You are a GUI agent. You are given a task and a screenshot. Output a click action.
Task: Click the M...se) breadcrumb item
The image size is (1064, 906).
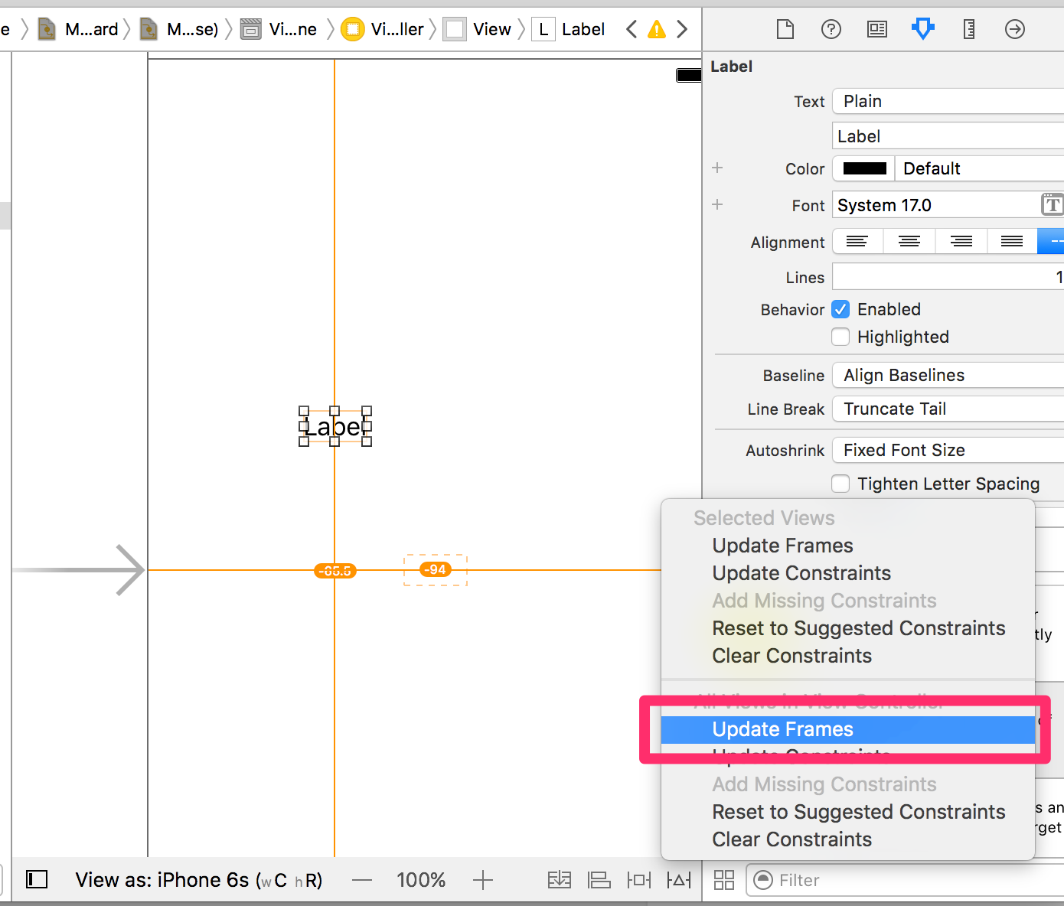(180, 29)
